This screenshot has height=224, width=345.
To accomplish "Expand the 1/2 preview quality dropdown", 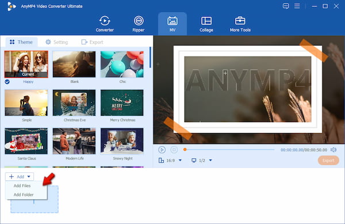I will [210, 160].
